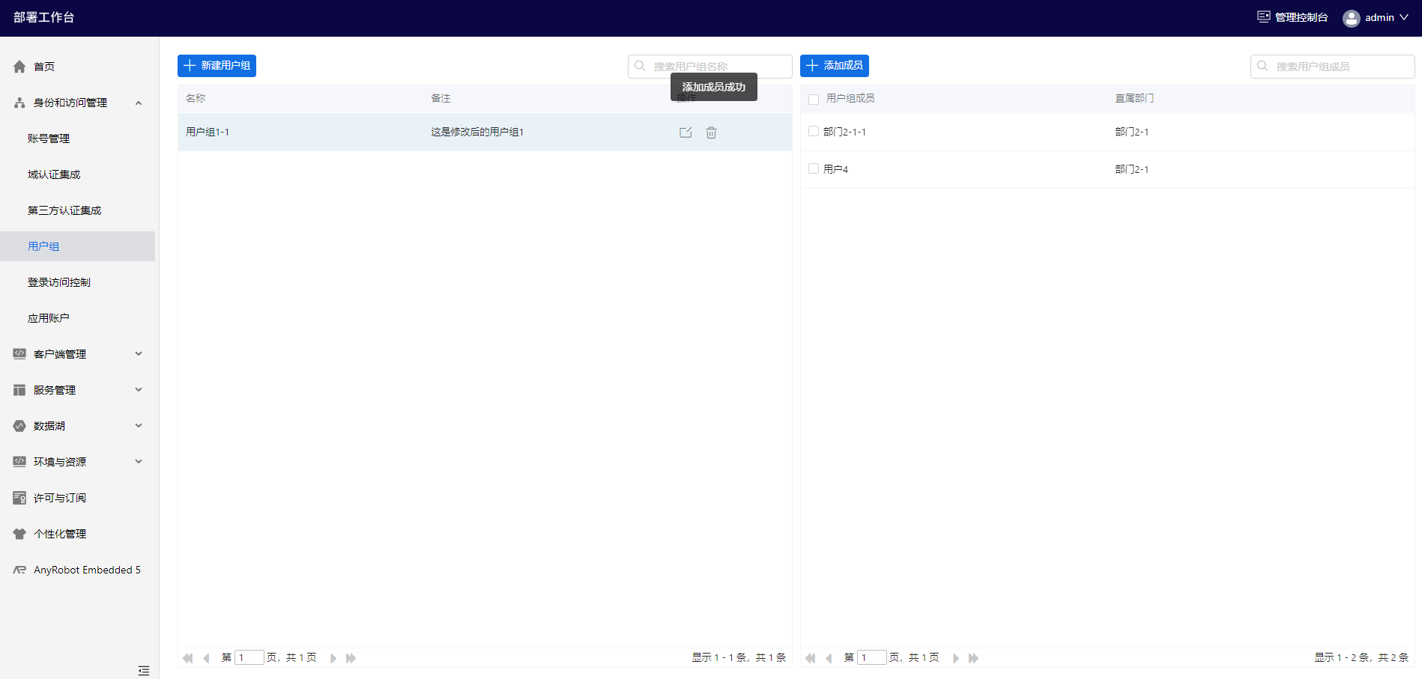Screen dimensions: 1422x679
Task: Go to first page in user group list
Action: click(187, 658)
